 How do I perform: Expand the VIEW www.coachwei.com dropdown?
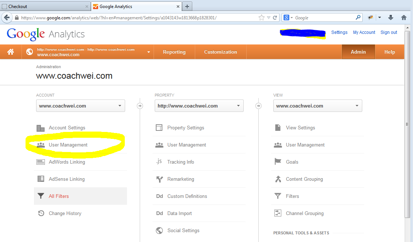(317, 106)
